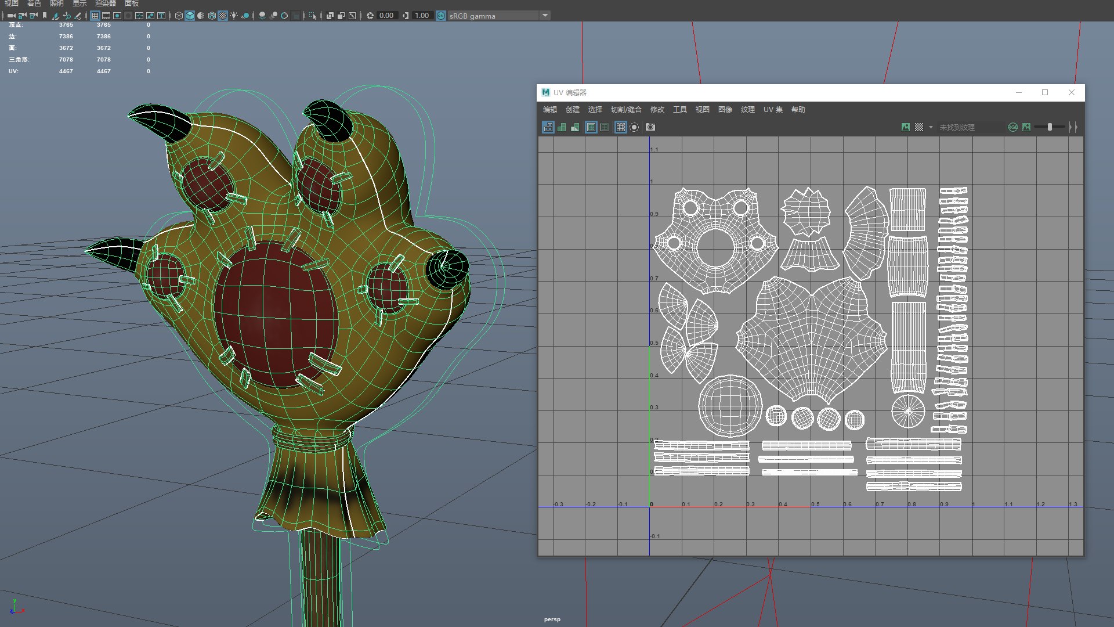Click the isolate select icon in UV editor
This screenshot has height=627, width=1114.
[634, 127]
